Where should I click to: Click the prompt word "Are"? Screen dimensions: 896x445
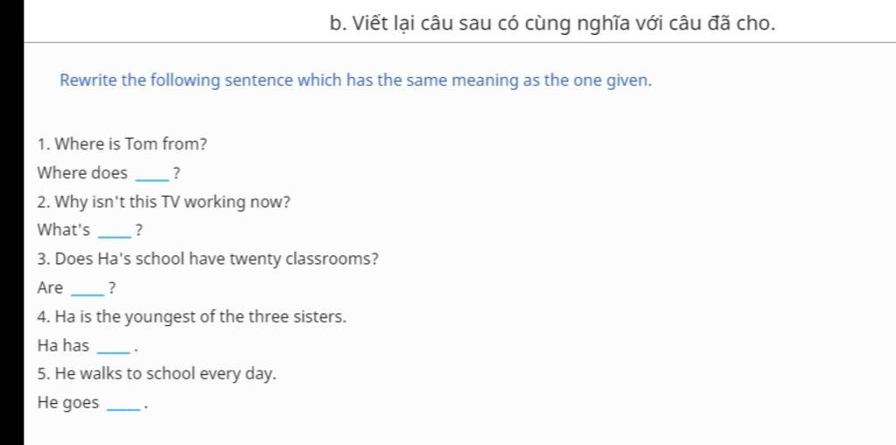pos(51,289)
